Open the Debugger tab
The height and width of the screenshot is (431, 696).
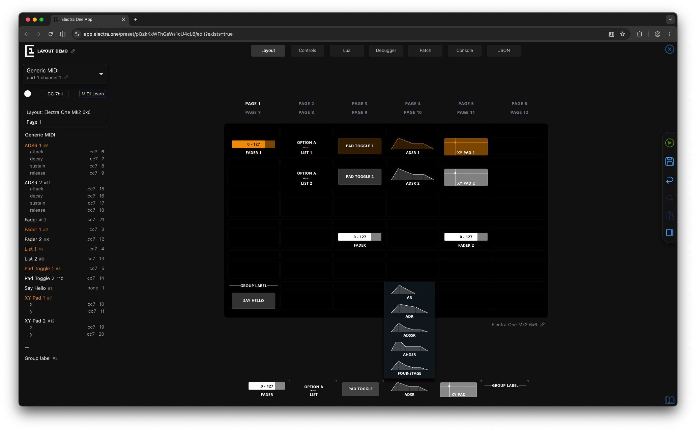[386, 51]
